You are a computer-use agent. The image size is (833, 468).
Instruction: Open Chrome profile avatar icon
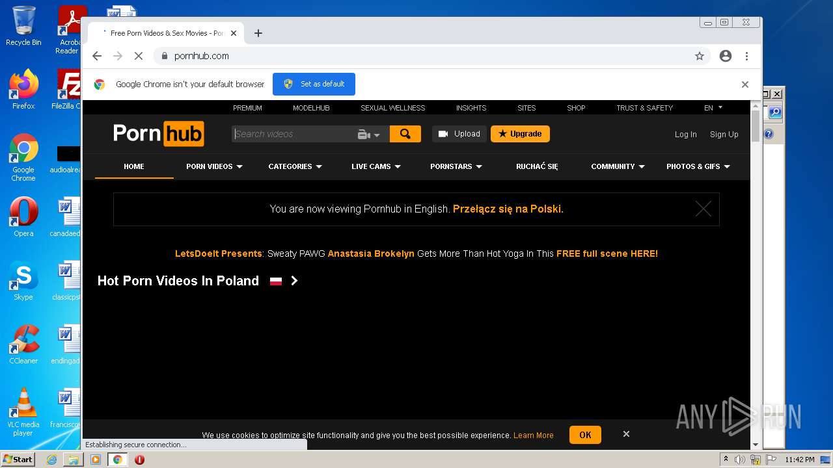pyautogui.click(x=726, y=56)
